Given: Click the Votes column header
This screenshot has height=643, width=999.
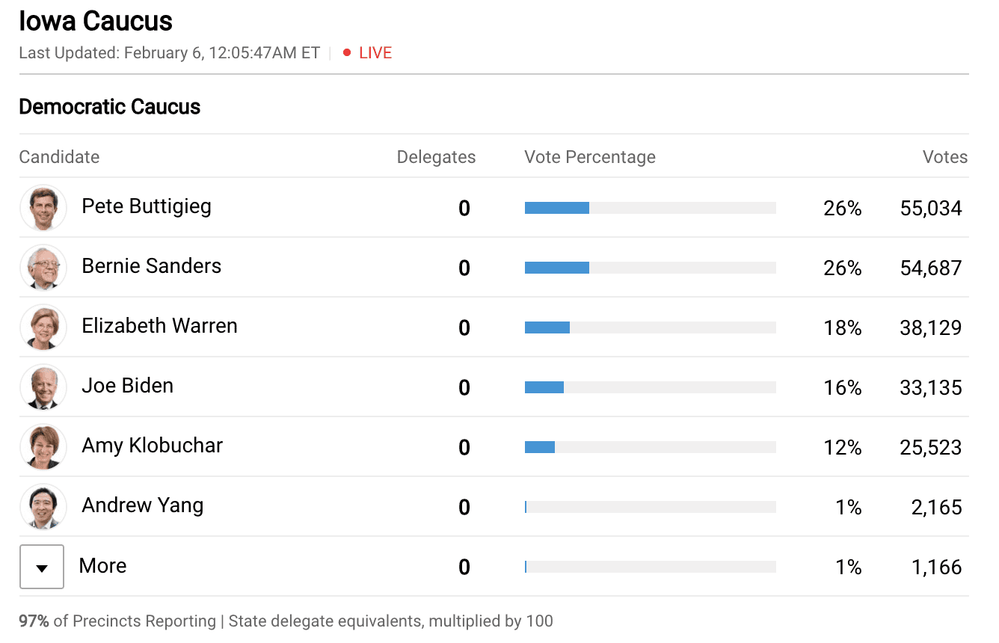Looking at the screenshot, I should [945, 157].
